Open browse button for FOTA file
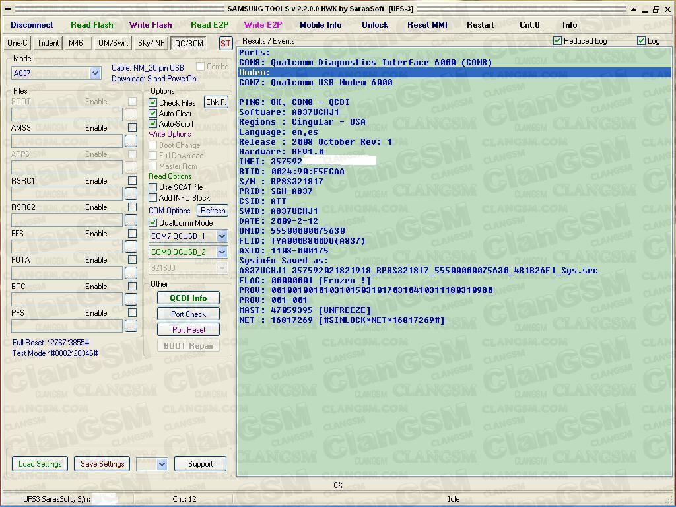 pyautogui.click(x=131, y=273)
